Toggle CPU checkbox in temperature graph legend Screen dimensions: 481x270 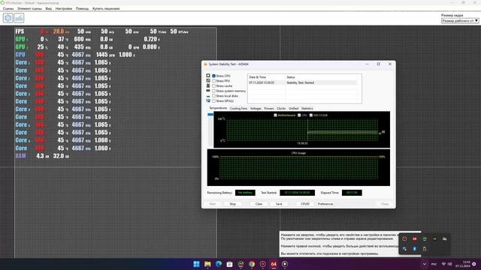[x=299, y=115]
